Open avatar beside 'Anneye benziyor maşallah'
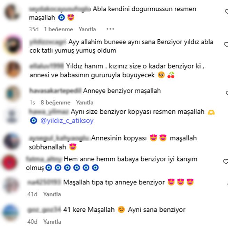 [13, 93]
